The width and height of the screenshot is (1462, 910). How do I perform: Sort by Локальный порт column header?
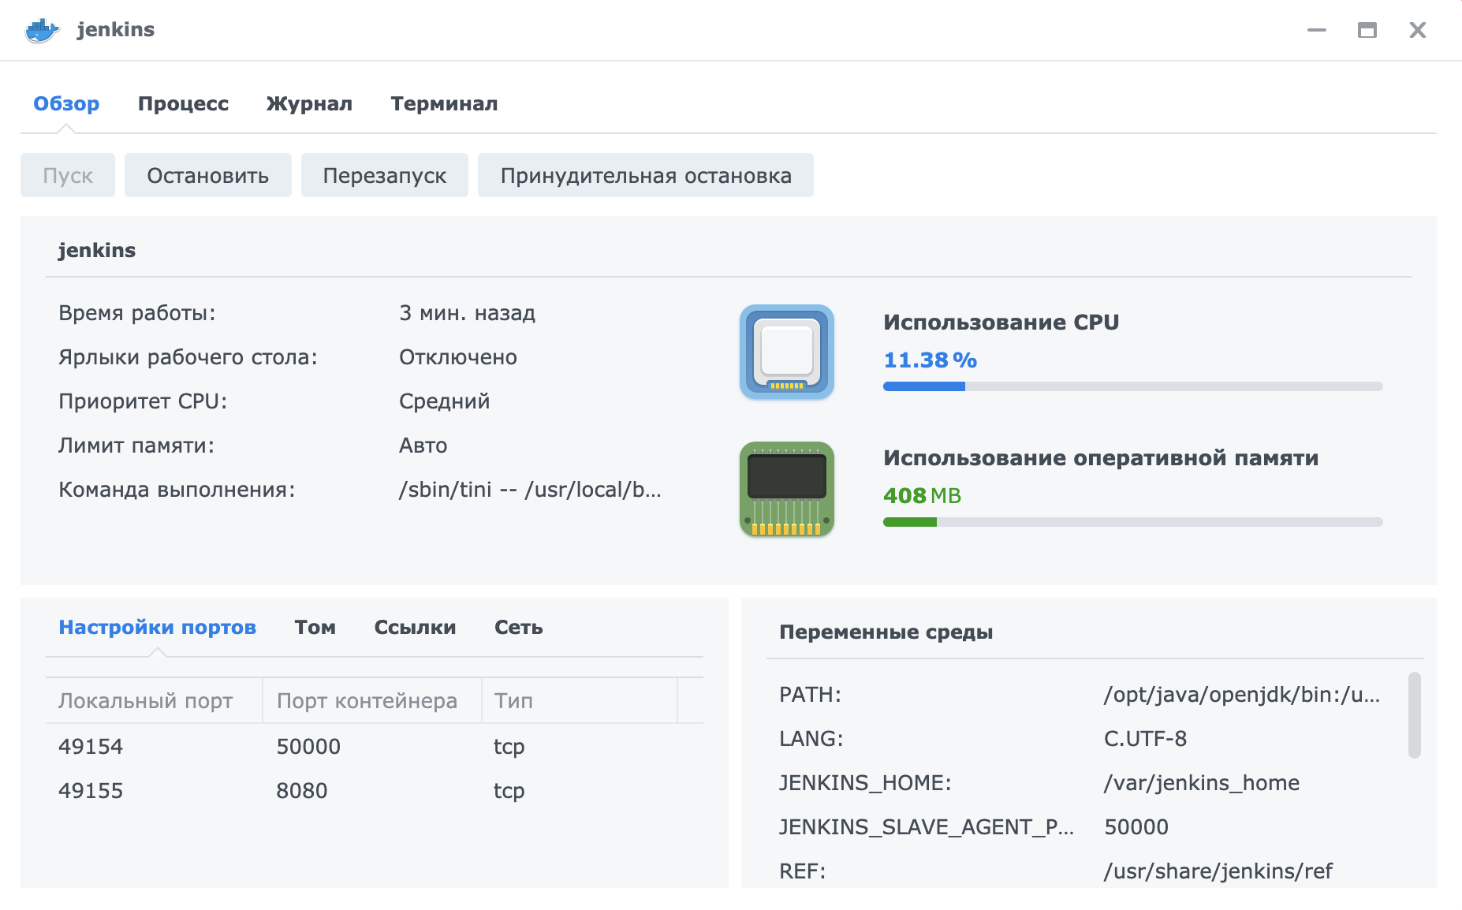pyautogui.click(x=146, y=700)
